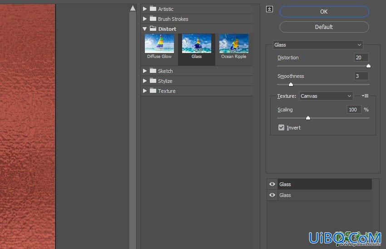Viewport: 386px width, 249px height.
Task: Collapse the Distort filter category
Action: coord(145,29)
